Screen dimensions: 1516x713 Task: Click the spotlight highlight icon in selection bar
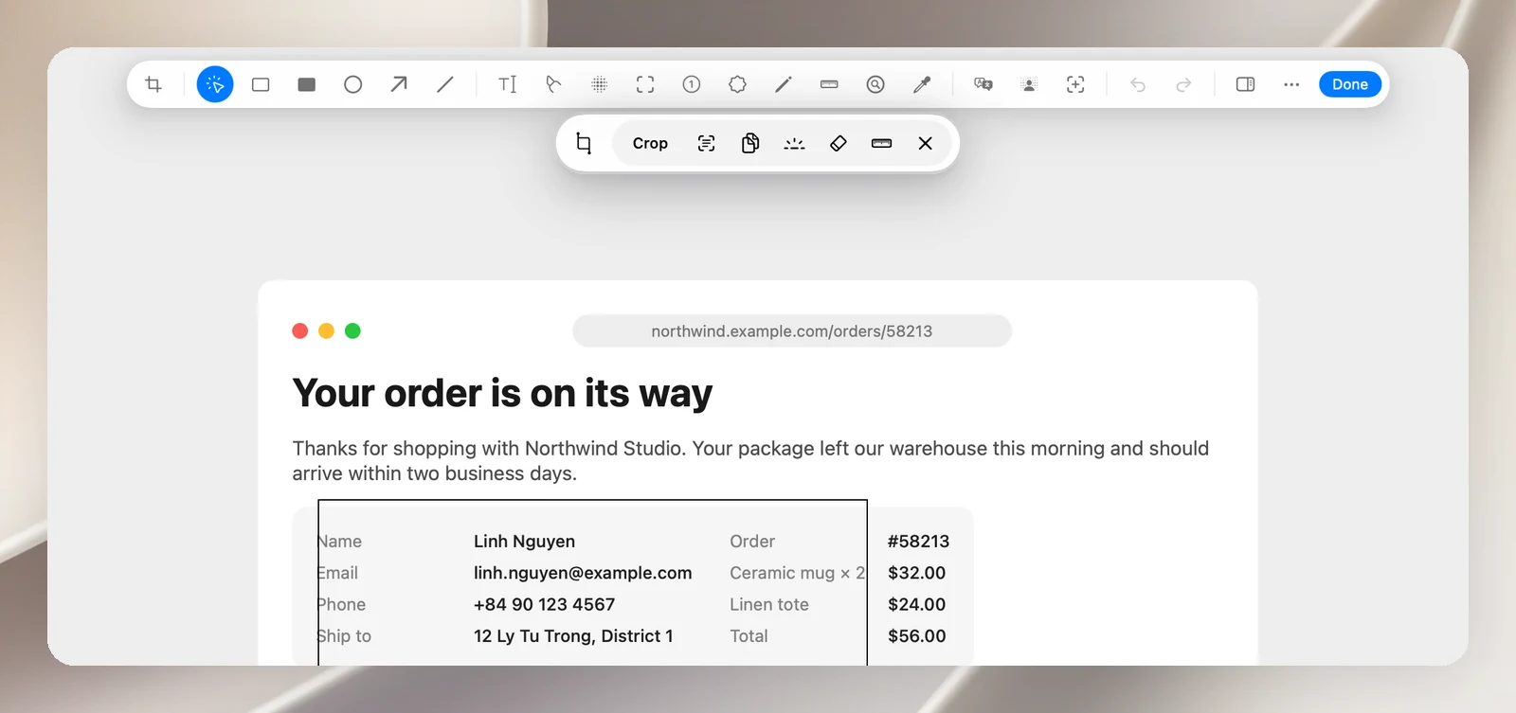pos(794,143)
